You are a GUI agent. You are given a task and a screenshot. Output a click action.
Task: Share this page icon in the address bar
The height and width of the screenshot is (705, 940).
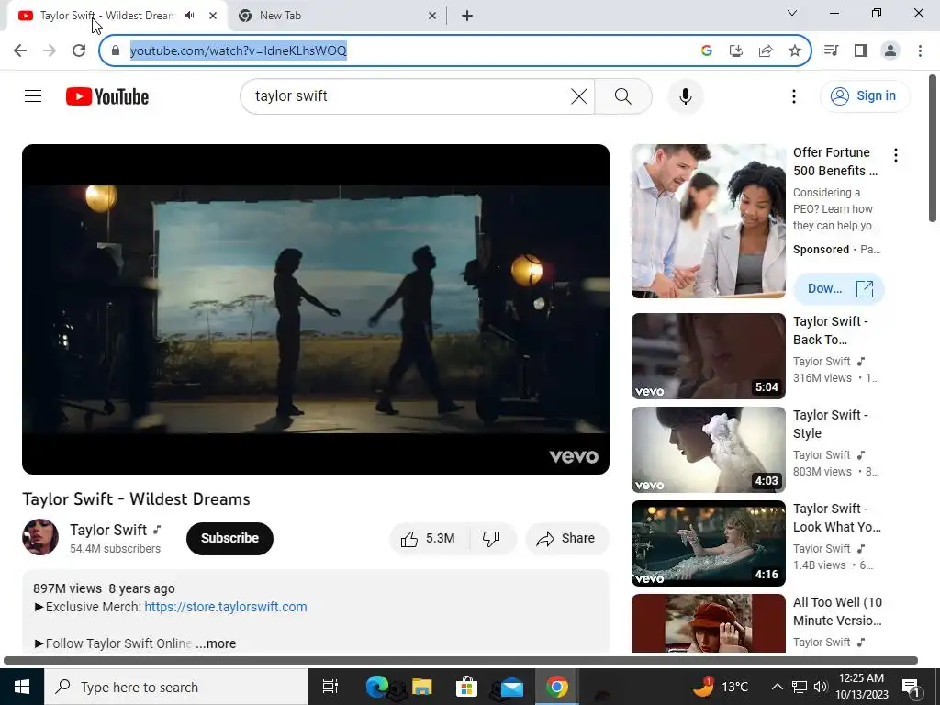[765, 50]
